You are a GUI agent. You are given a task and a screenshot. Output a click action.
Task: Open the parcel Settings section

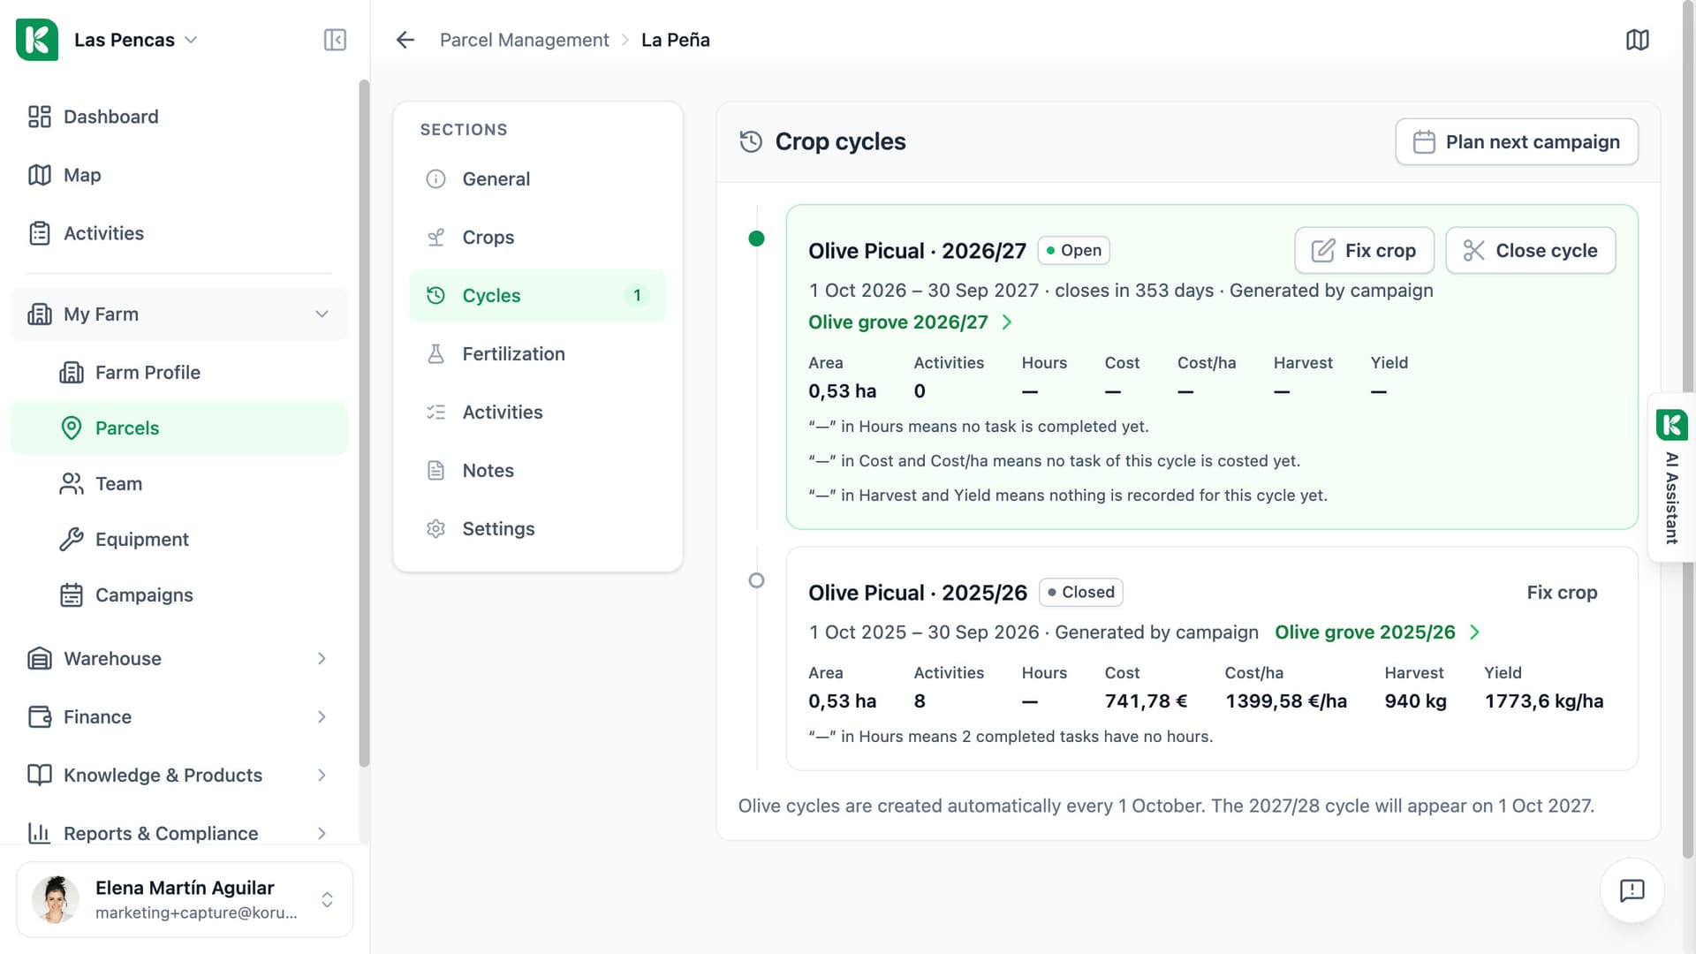pos(537,529)
